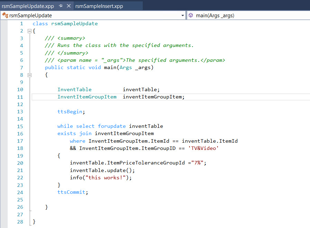Click line number 13 in the gutter
310x228 pixels.
(21, 112)
